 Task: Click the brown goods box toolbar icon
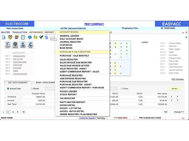pyautogui.click(x=17, y=37)
